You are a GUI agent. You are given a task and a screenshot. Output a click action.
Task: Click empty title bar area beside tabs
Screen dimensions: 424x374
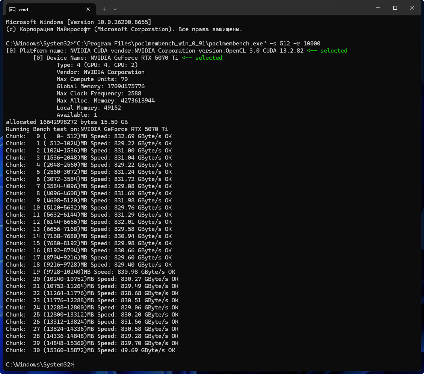pos(243,8)
